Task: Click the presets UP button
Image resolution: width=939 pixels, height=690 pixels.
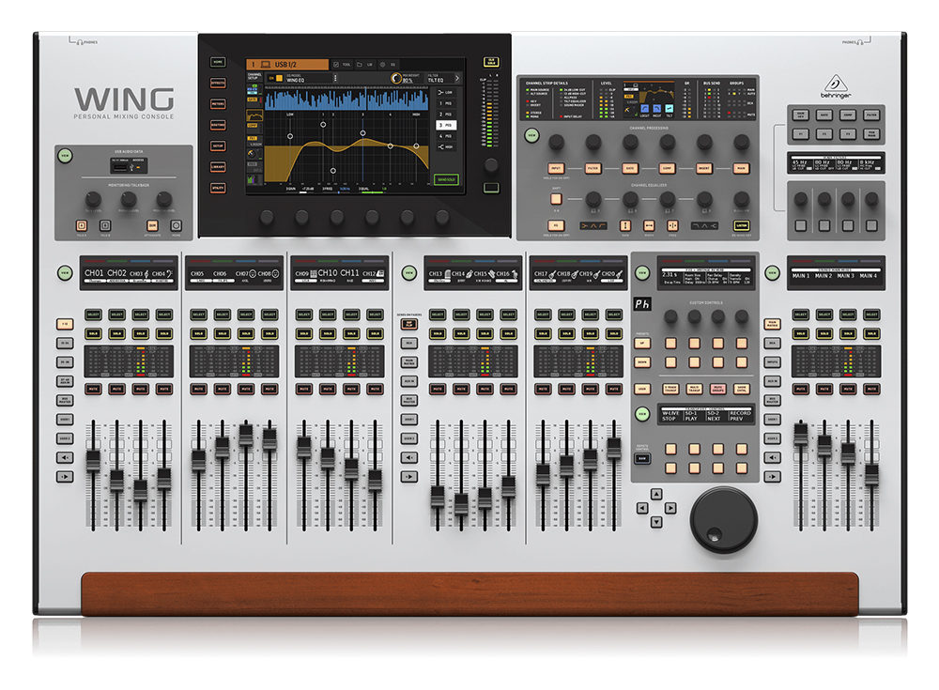Action: [642, 344]
